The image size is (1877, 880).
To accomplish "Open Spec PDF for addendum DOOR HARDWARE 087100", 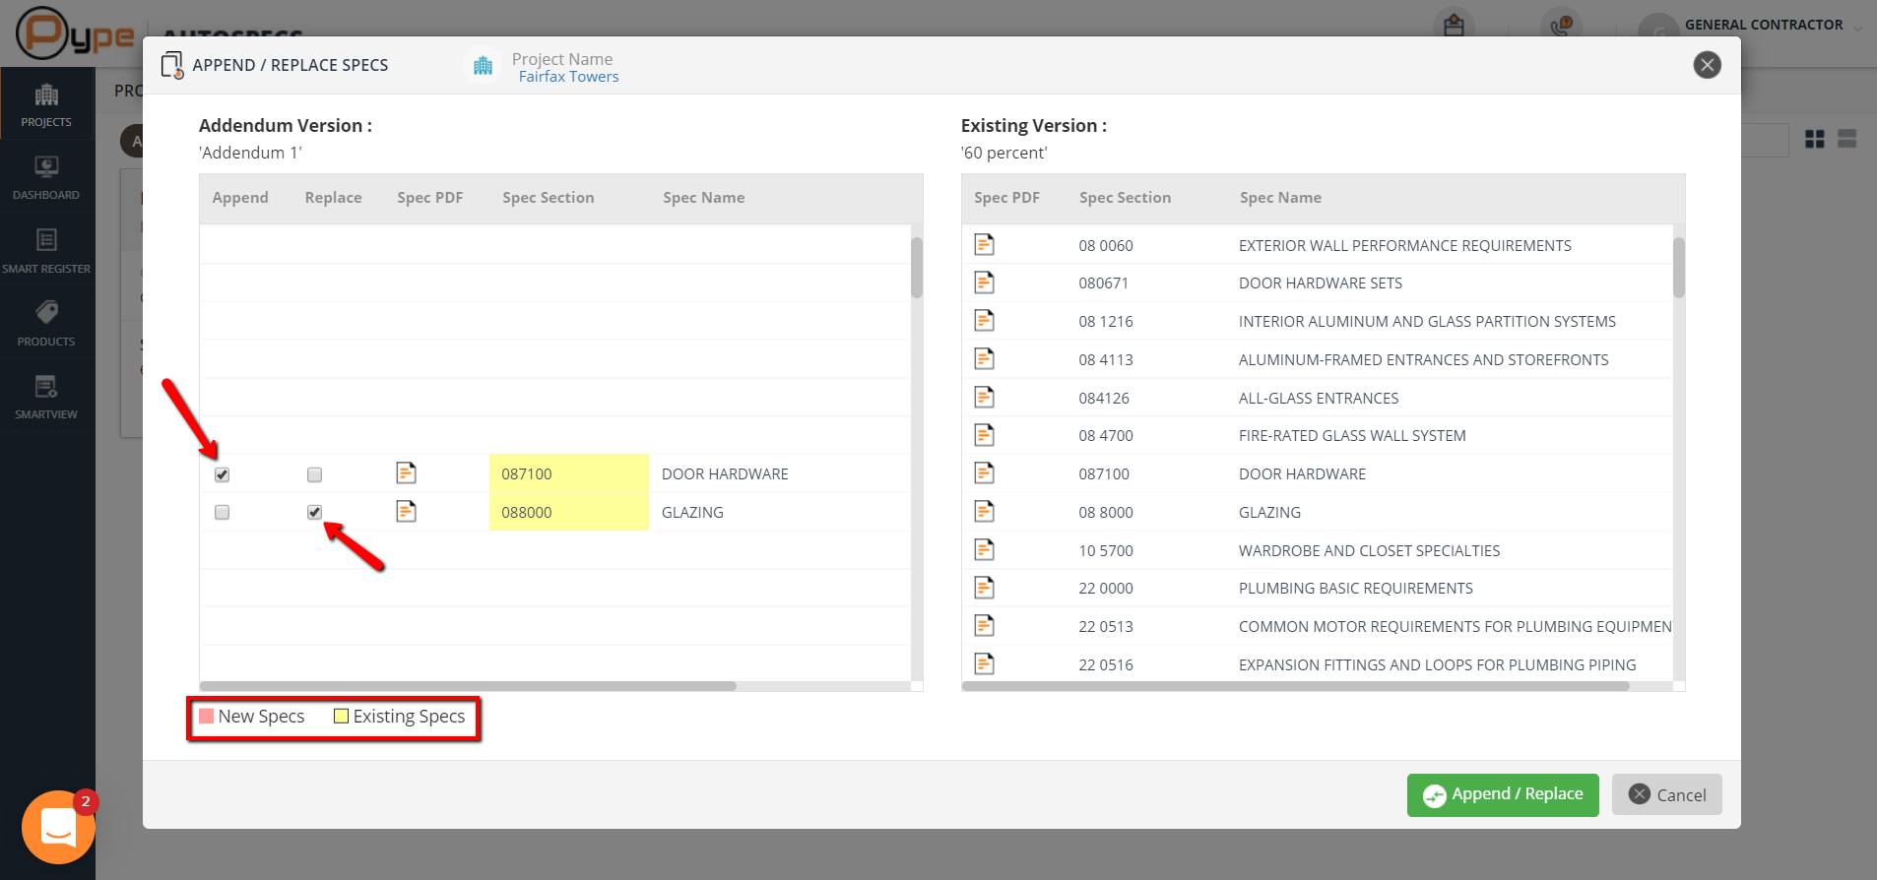I will point(406,473).
